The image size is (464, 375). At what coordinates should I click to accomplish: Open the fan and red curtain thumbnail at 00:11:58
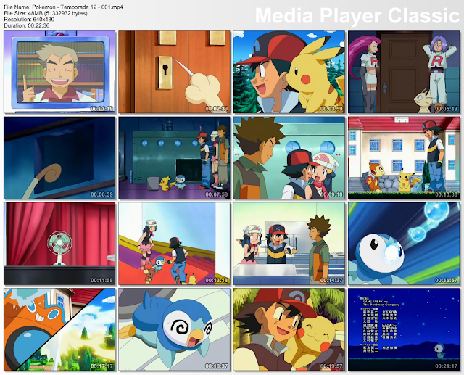coord(59,243)
